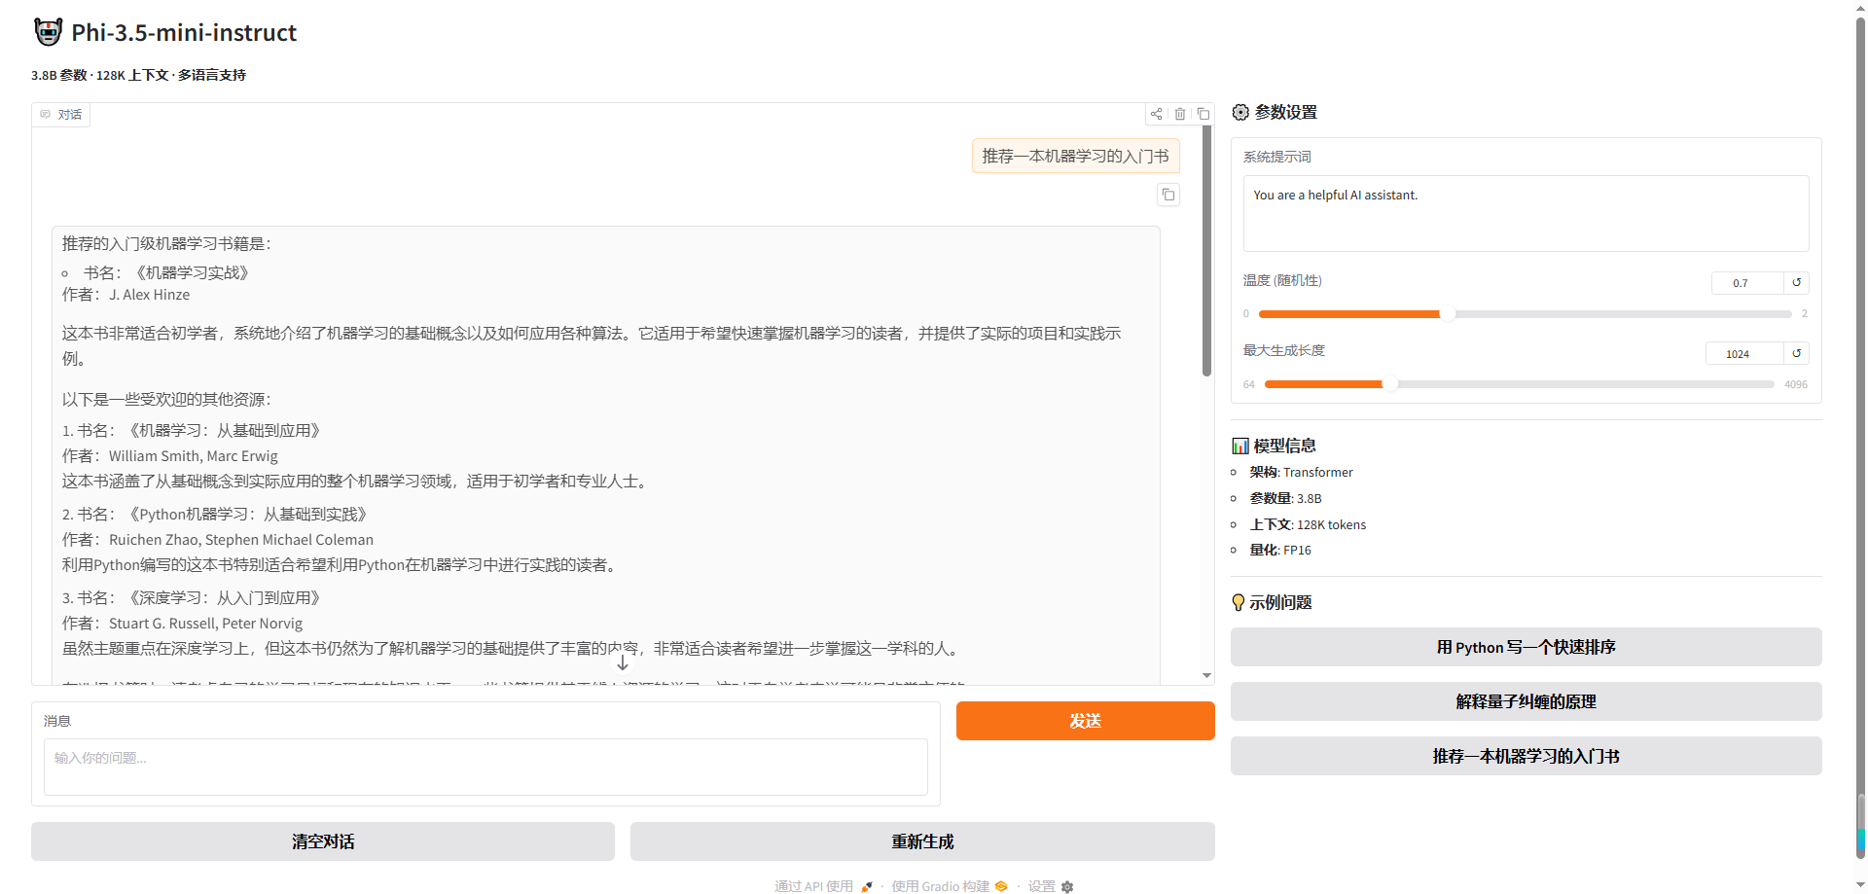Select example '用 Python 写一个快速排序'
This screenshot has height=894, width=1868.
1526,647
